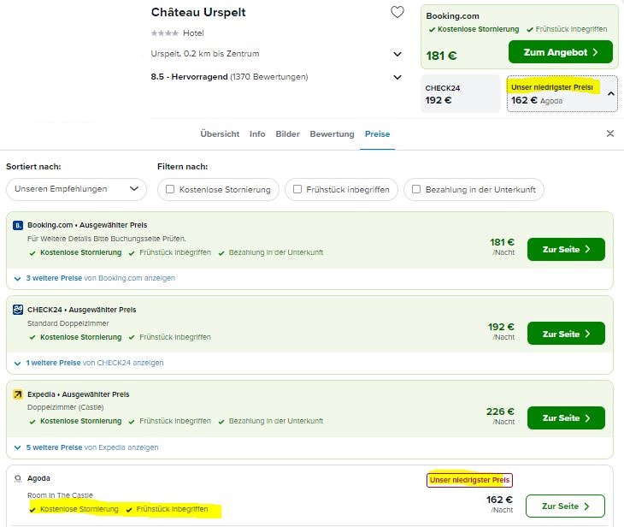Click the Expedia logo icon
This screenshot has width=624, height=527.
[18, 394]
